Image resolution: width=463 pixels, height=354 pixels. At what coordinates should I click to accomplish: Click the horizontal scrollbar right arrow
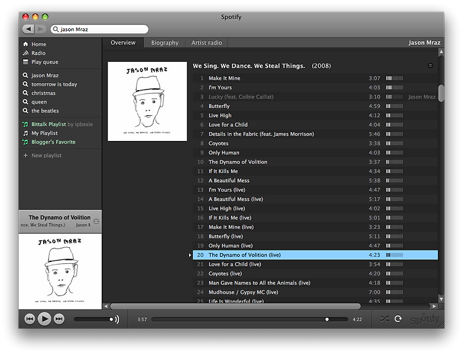434,306
